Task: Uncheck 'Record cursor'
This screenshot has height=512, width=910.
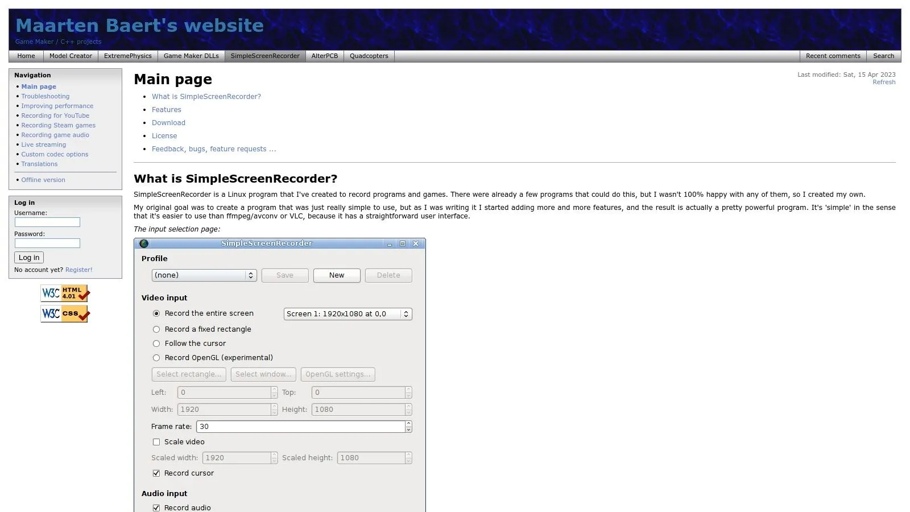Action: tap(156, 473)
